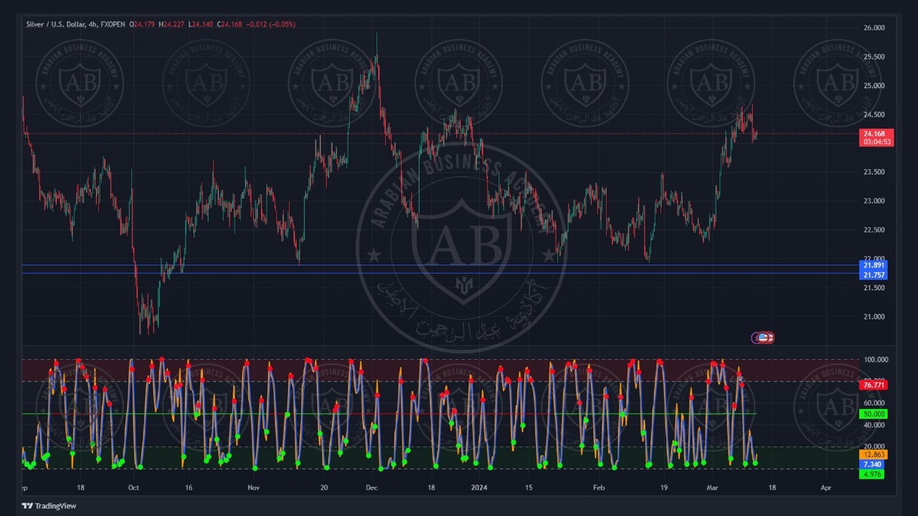Select the 21.757 horizontal line price label
The image size is (918, 516).
(874, 275)
